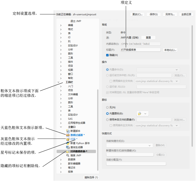Viewport: 196px width, 181px height.
Task: Select the 格式 menu tree item
Action: 70,29
